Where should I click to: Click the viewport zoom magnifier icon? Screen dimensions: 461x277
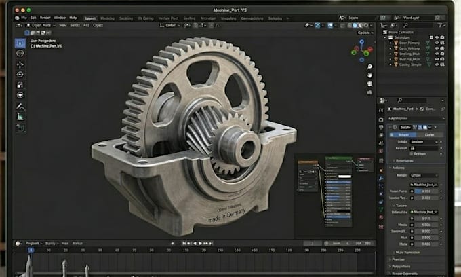[369, 67]
